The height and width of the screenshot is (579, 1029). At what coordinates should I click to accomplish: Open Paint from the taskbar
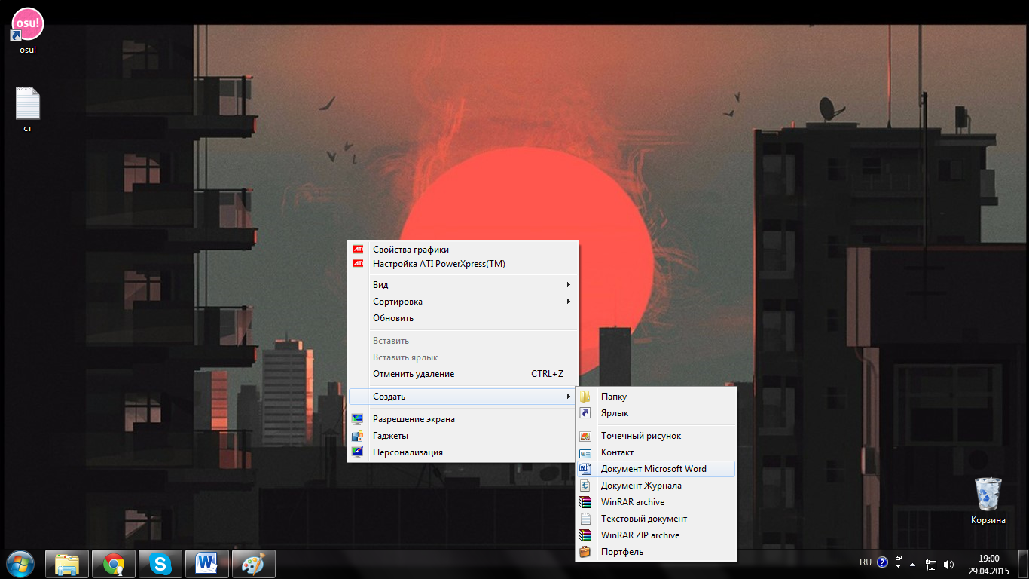click(253, 564)
